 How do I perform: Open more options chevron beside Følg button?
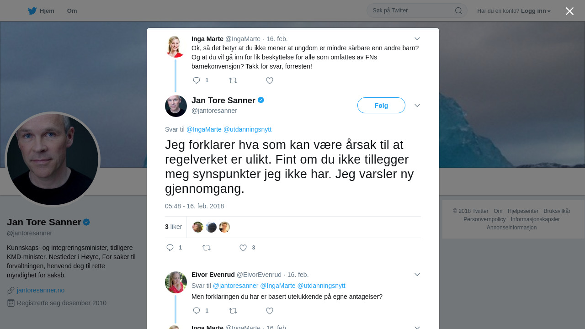[x=417, y=106]
